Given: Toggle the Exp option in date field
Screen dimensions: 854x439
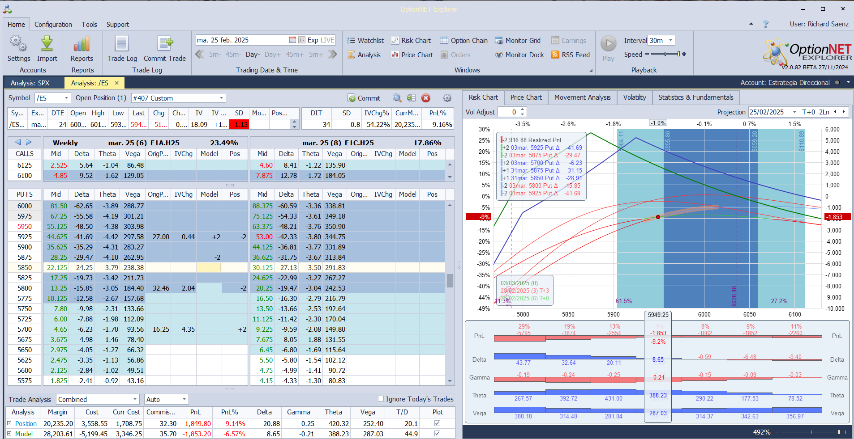Looking at the screenshot, I should click(313, 40).
